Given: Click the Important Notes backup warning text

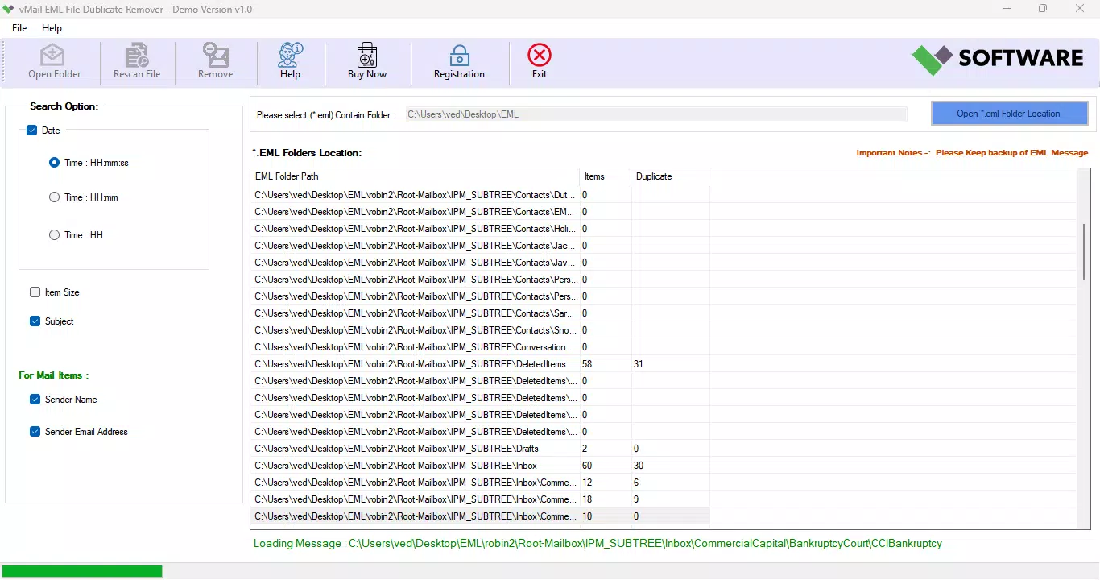Looking at the screenshot, I should (972, 153).
